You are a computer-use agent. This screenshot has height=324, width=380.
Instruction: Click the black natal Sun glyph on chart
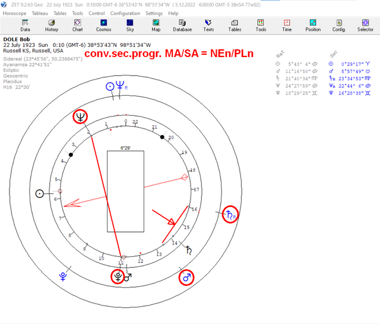point(40,194)
